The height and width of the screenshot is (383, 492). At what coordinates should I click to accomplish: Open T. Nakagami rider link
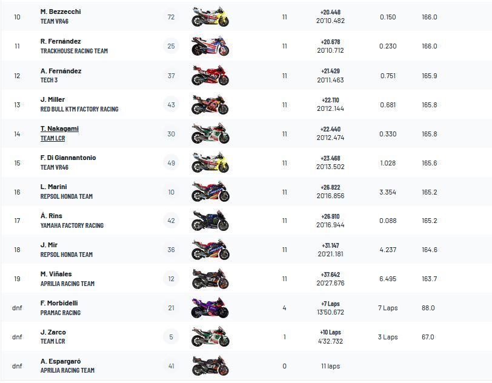(59, 128)
